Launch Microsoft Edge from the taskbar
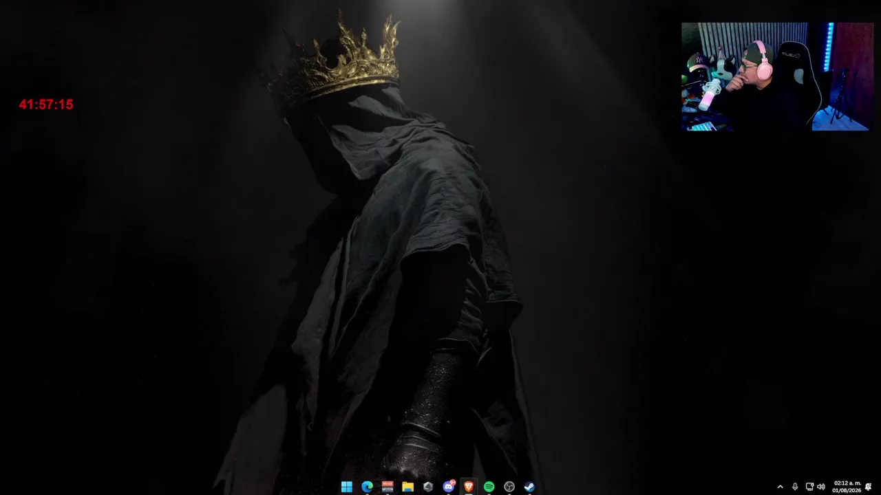Screen dimensions: 881x495 click(x=367, y=487)
